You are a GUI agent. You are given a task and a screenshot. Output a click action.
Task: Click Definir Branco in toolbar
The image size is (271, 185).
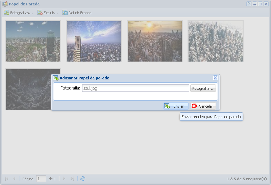coord(77,13)
